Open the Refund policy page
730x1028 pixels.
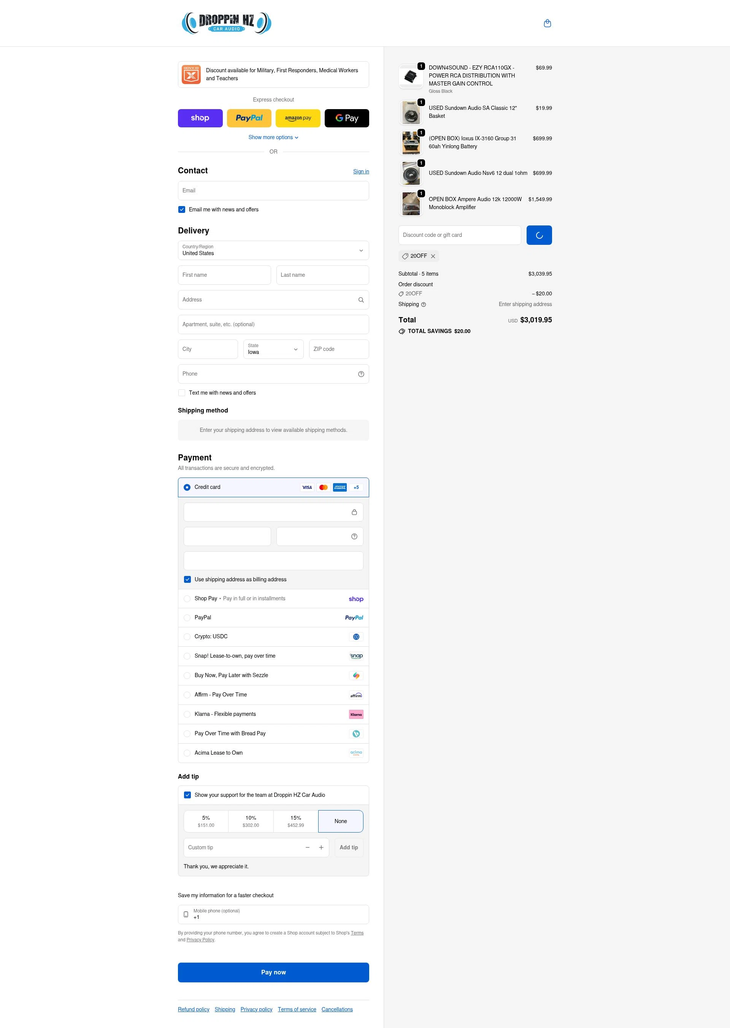pyautogui.click(x=193, y=1009)
